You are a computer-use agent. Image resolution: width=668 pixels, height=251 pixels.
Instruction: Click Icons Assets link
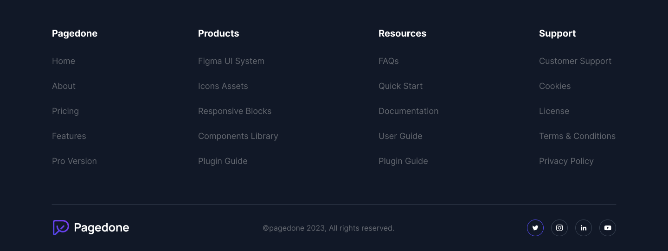223,86
